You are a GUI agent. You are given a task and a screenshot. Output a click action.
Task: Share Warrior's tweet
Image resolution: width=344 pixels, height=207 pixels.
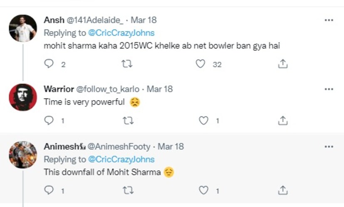pos(282,121)
